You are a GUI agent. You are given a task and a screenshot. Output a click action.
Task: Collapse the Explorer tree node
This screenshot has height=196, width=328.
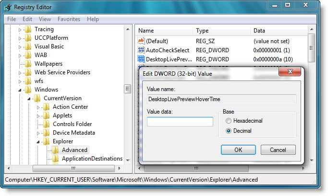coord(38,142)
